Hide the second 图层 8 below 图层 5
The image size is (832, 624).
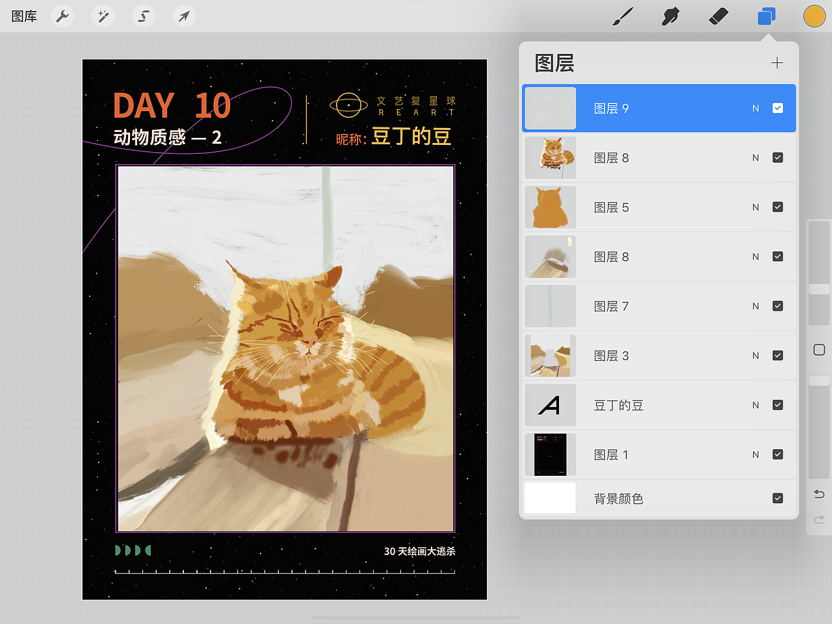pyautogui.click(x=777, y=256)
